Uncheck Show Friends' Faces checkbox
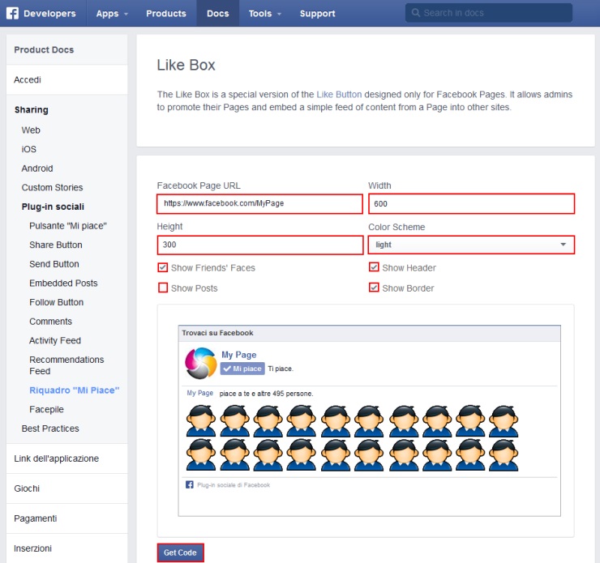Viewport: 600px width, 563px height. point(163,267)
